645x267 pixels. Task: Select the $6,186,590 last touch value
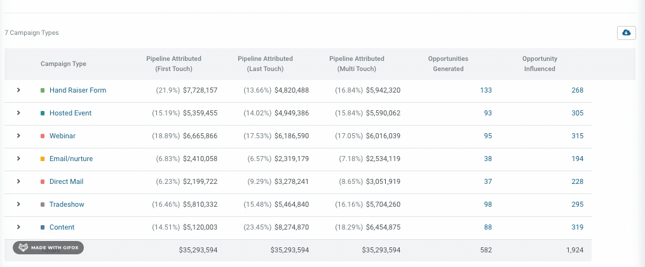[x=292, y=136]
